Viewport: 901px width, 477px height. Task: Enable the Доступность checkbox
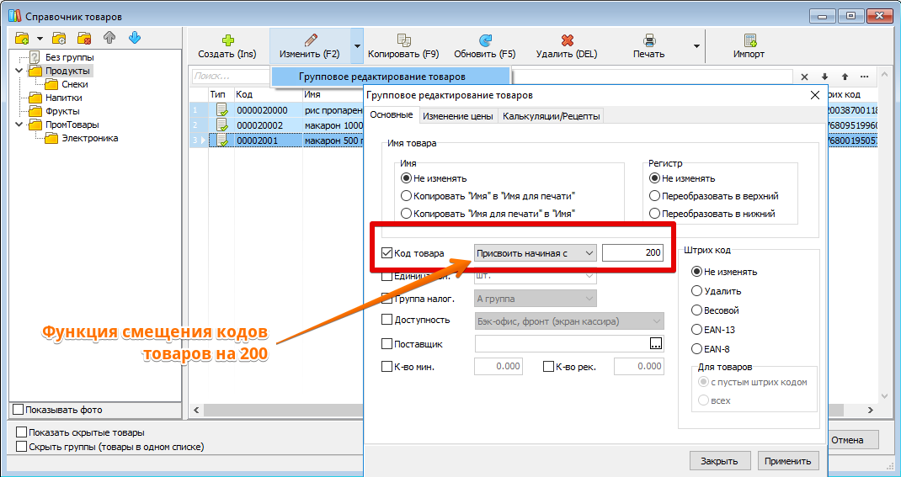point(387,321)
